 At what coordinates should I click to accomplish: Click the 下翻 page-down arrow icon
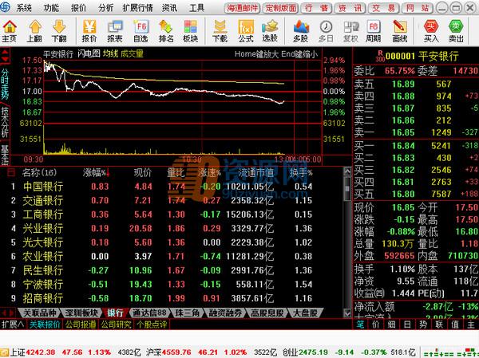[59, 31]
